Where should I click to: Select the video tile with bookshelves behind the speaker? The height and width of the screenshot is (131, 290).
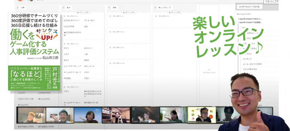(x=116, y=115)
